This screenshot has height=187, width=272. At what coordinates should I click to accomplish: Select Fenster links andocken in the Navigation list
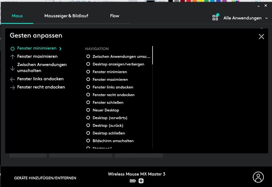click(x=110, y=87)
